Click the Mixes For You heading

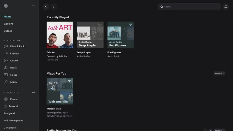(x=56, y=74)
